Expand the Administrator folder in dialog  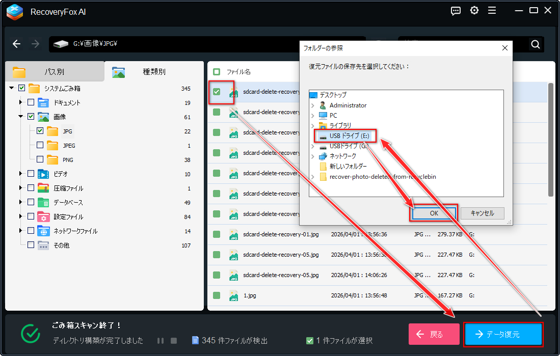313,105
